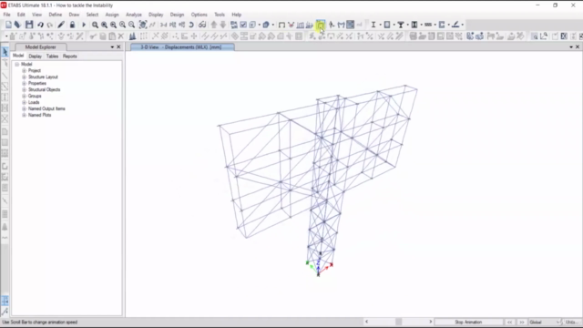This screenshot has height=328, width=583.
Task: Switch to the Tables tab
Action: tap(52, 56)
